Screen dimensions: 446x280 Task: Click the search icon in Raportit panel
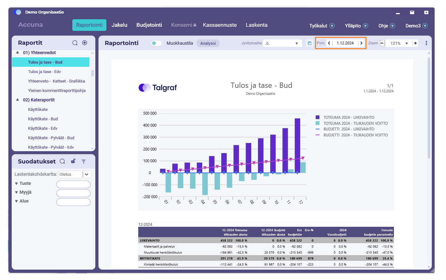pyautogui.click(x=75, y=43)
